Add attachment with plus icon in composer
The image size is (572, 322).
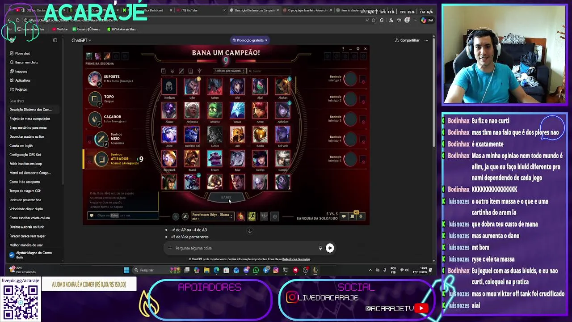pyautogui.click(x=170, y=248)
